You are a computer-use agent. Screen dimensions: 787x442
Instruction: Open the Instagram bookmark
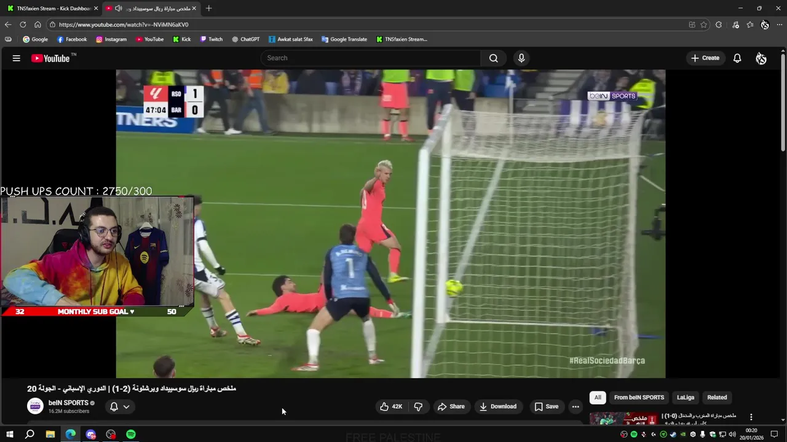tap(111, 39)
